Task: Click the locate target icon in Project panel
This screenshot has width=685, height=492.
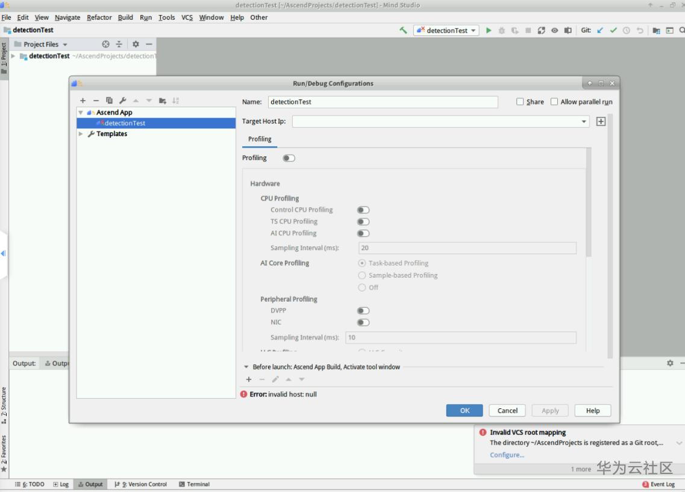Action: click(105, 44)
